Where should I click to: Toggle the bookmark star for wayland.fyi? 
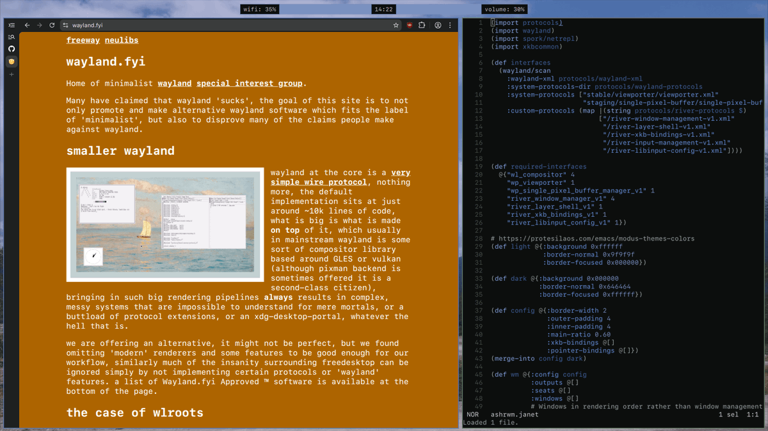point(396,25)
